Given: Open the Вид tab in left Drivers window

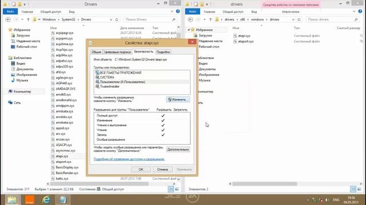Looking at the screenshot, I should point(71,11).
